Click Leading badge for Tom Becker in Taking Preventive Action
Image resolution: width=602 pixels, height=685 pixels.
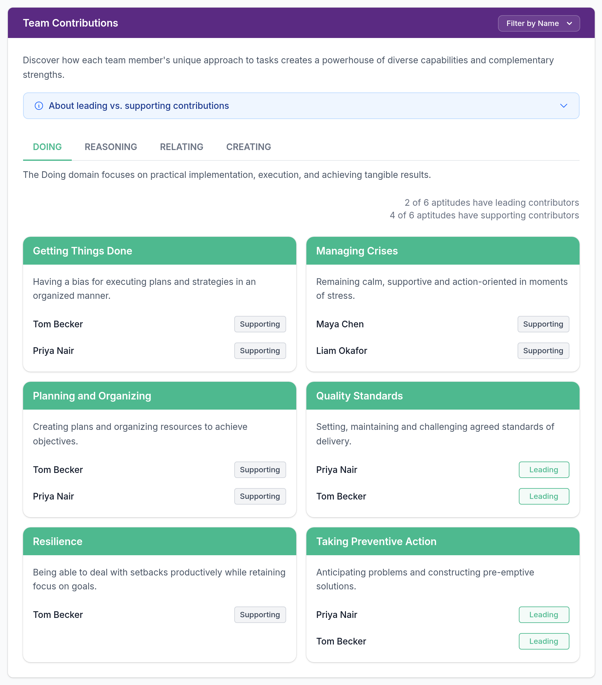(x=544, y=641)
